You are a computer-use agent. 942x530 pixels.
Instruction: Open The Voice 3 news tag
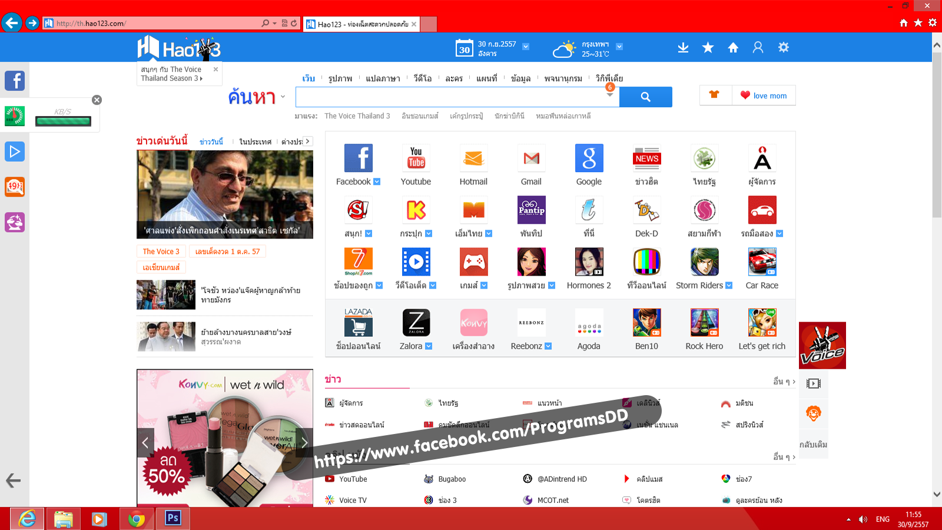[161, 251]
